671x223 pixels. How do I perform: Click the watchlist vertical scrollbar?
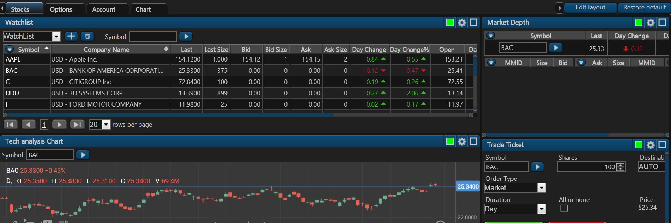[x=475, y=67]
